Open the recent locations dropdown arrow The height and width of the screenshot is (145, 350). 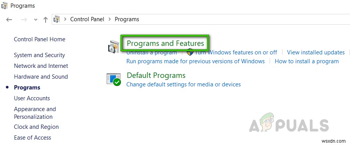pos(36,20)
